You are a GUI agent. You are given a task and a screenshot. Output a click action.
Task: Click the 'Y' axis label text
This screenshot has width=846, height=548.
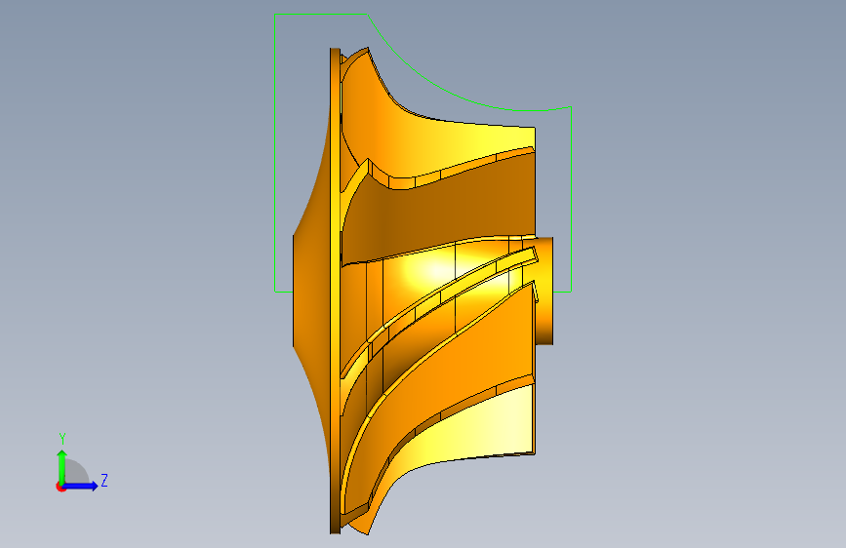coord(62,439)
